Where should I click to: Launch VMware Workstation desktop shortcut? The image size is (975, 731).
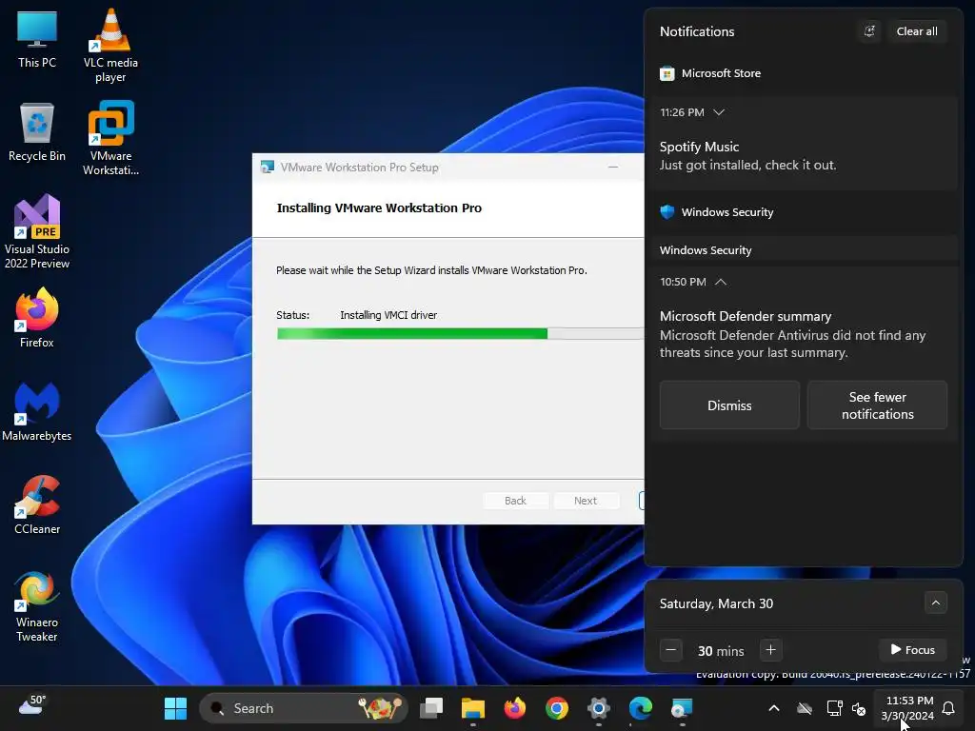coord(110,138)
